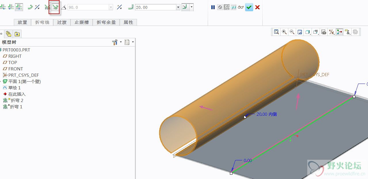
Task: Open the saved views camera icon
Action: pos(324,32)
